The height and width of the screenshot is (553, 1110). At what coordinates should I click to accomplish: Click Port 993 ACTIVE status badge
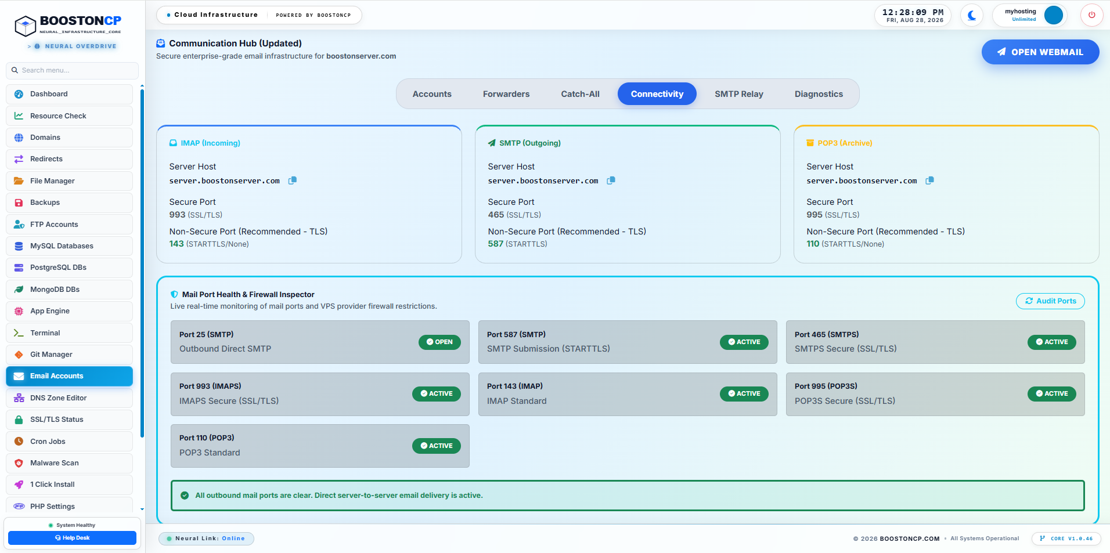pyautogui.click(x=436, y=394)
